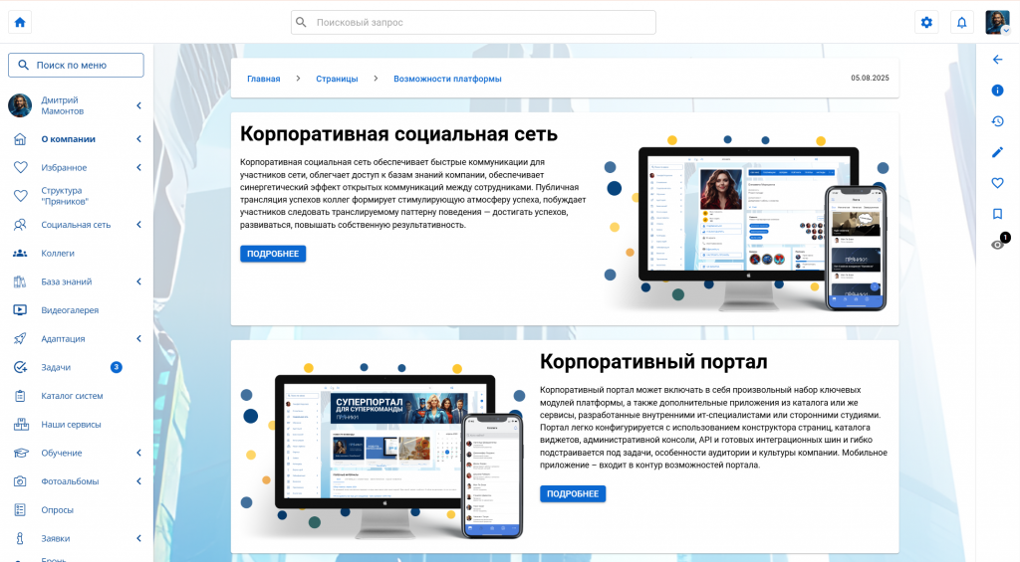Click Главная breadcrumb link
The height and width of the screenshot is (562, 1020).
coord(263,79)
